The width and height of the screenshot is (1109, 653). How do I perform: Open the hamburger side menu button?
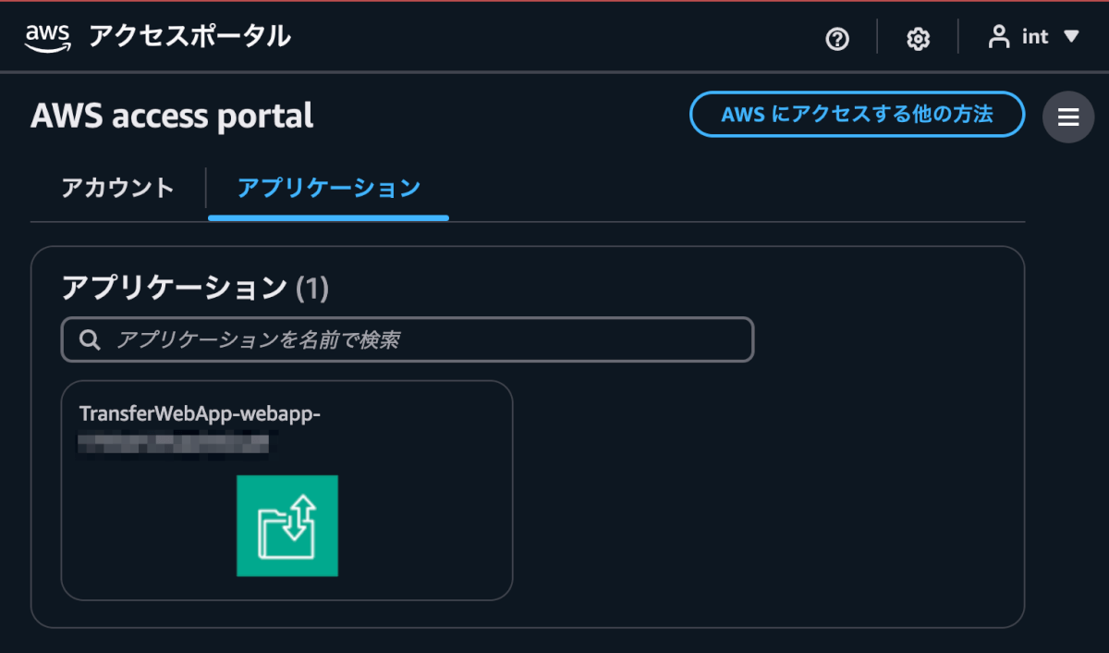click(x=1068, y=117)
